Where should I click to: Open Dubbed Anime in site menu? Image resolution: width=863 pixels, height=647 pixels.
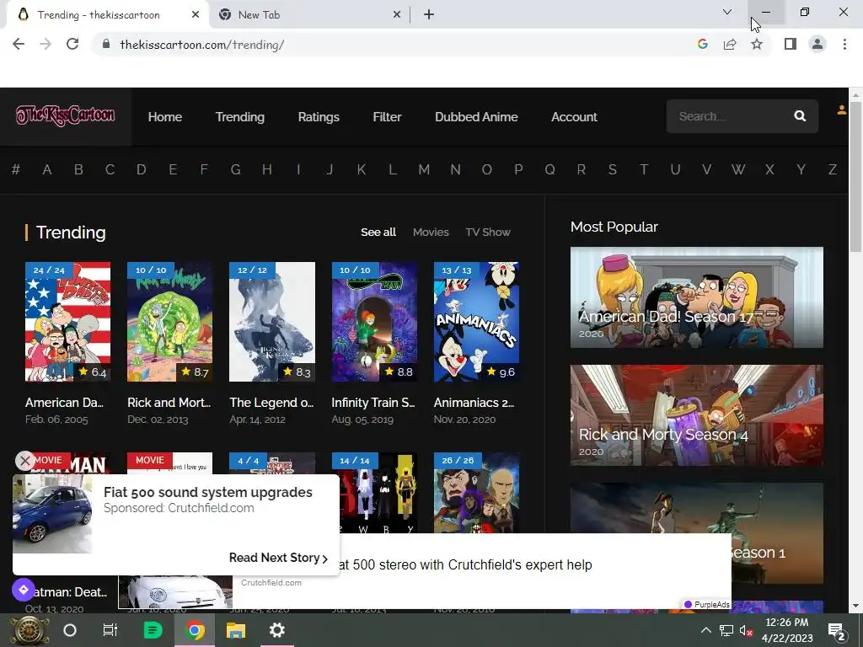coord(476,116)
